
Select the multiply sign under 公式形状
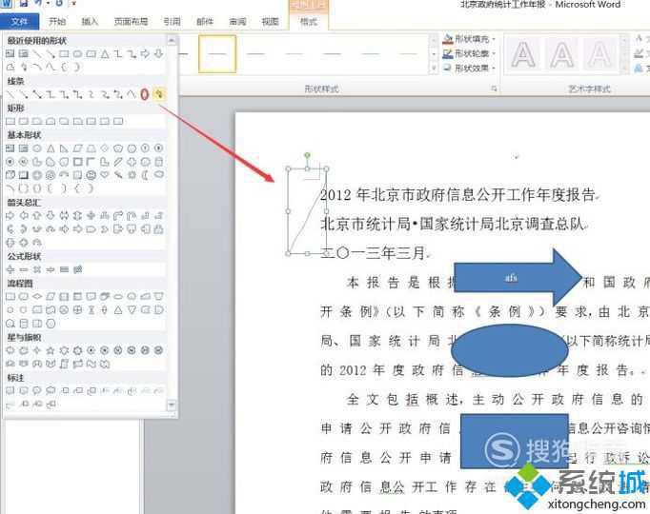click(37, 269)
